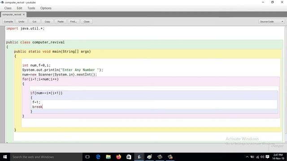Screen dimensions: 287x161
Task: Click the battery icon in the tray
Action: pos(252,157)
